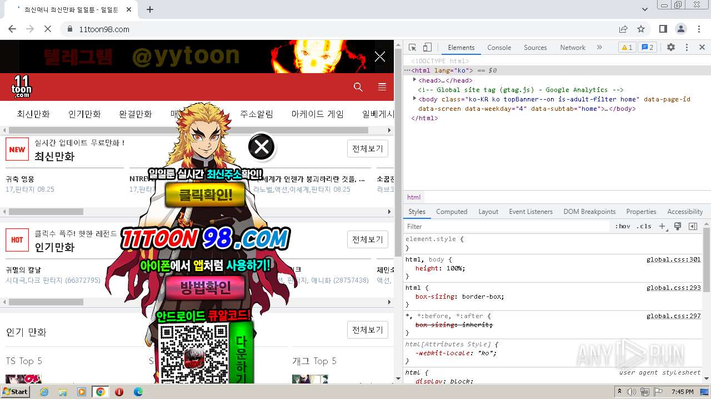This screenshot has height=399, width=711.
Task: Click the pink 방법확인 popup button
Action: pos(206,287)
